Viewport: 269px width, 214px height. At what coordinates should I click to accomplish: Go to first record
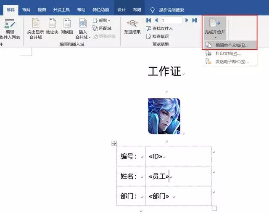click(148, 21)
